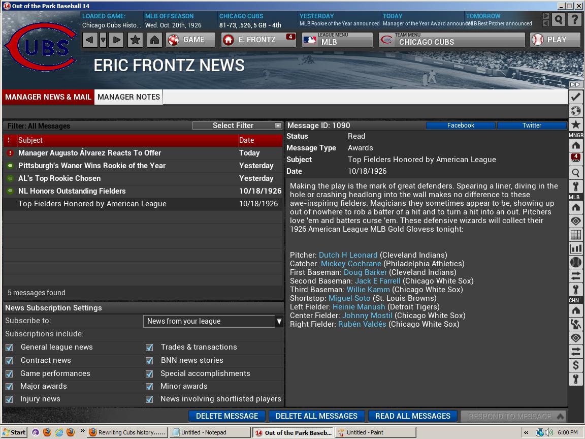Click the PLAY button
Image resolution: width=585 pixels, height=439 pixels.
pos(555,40)
